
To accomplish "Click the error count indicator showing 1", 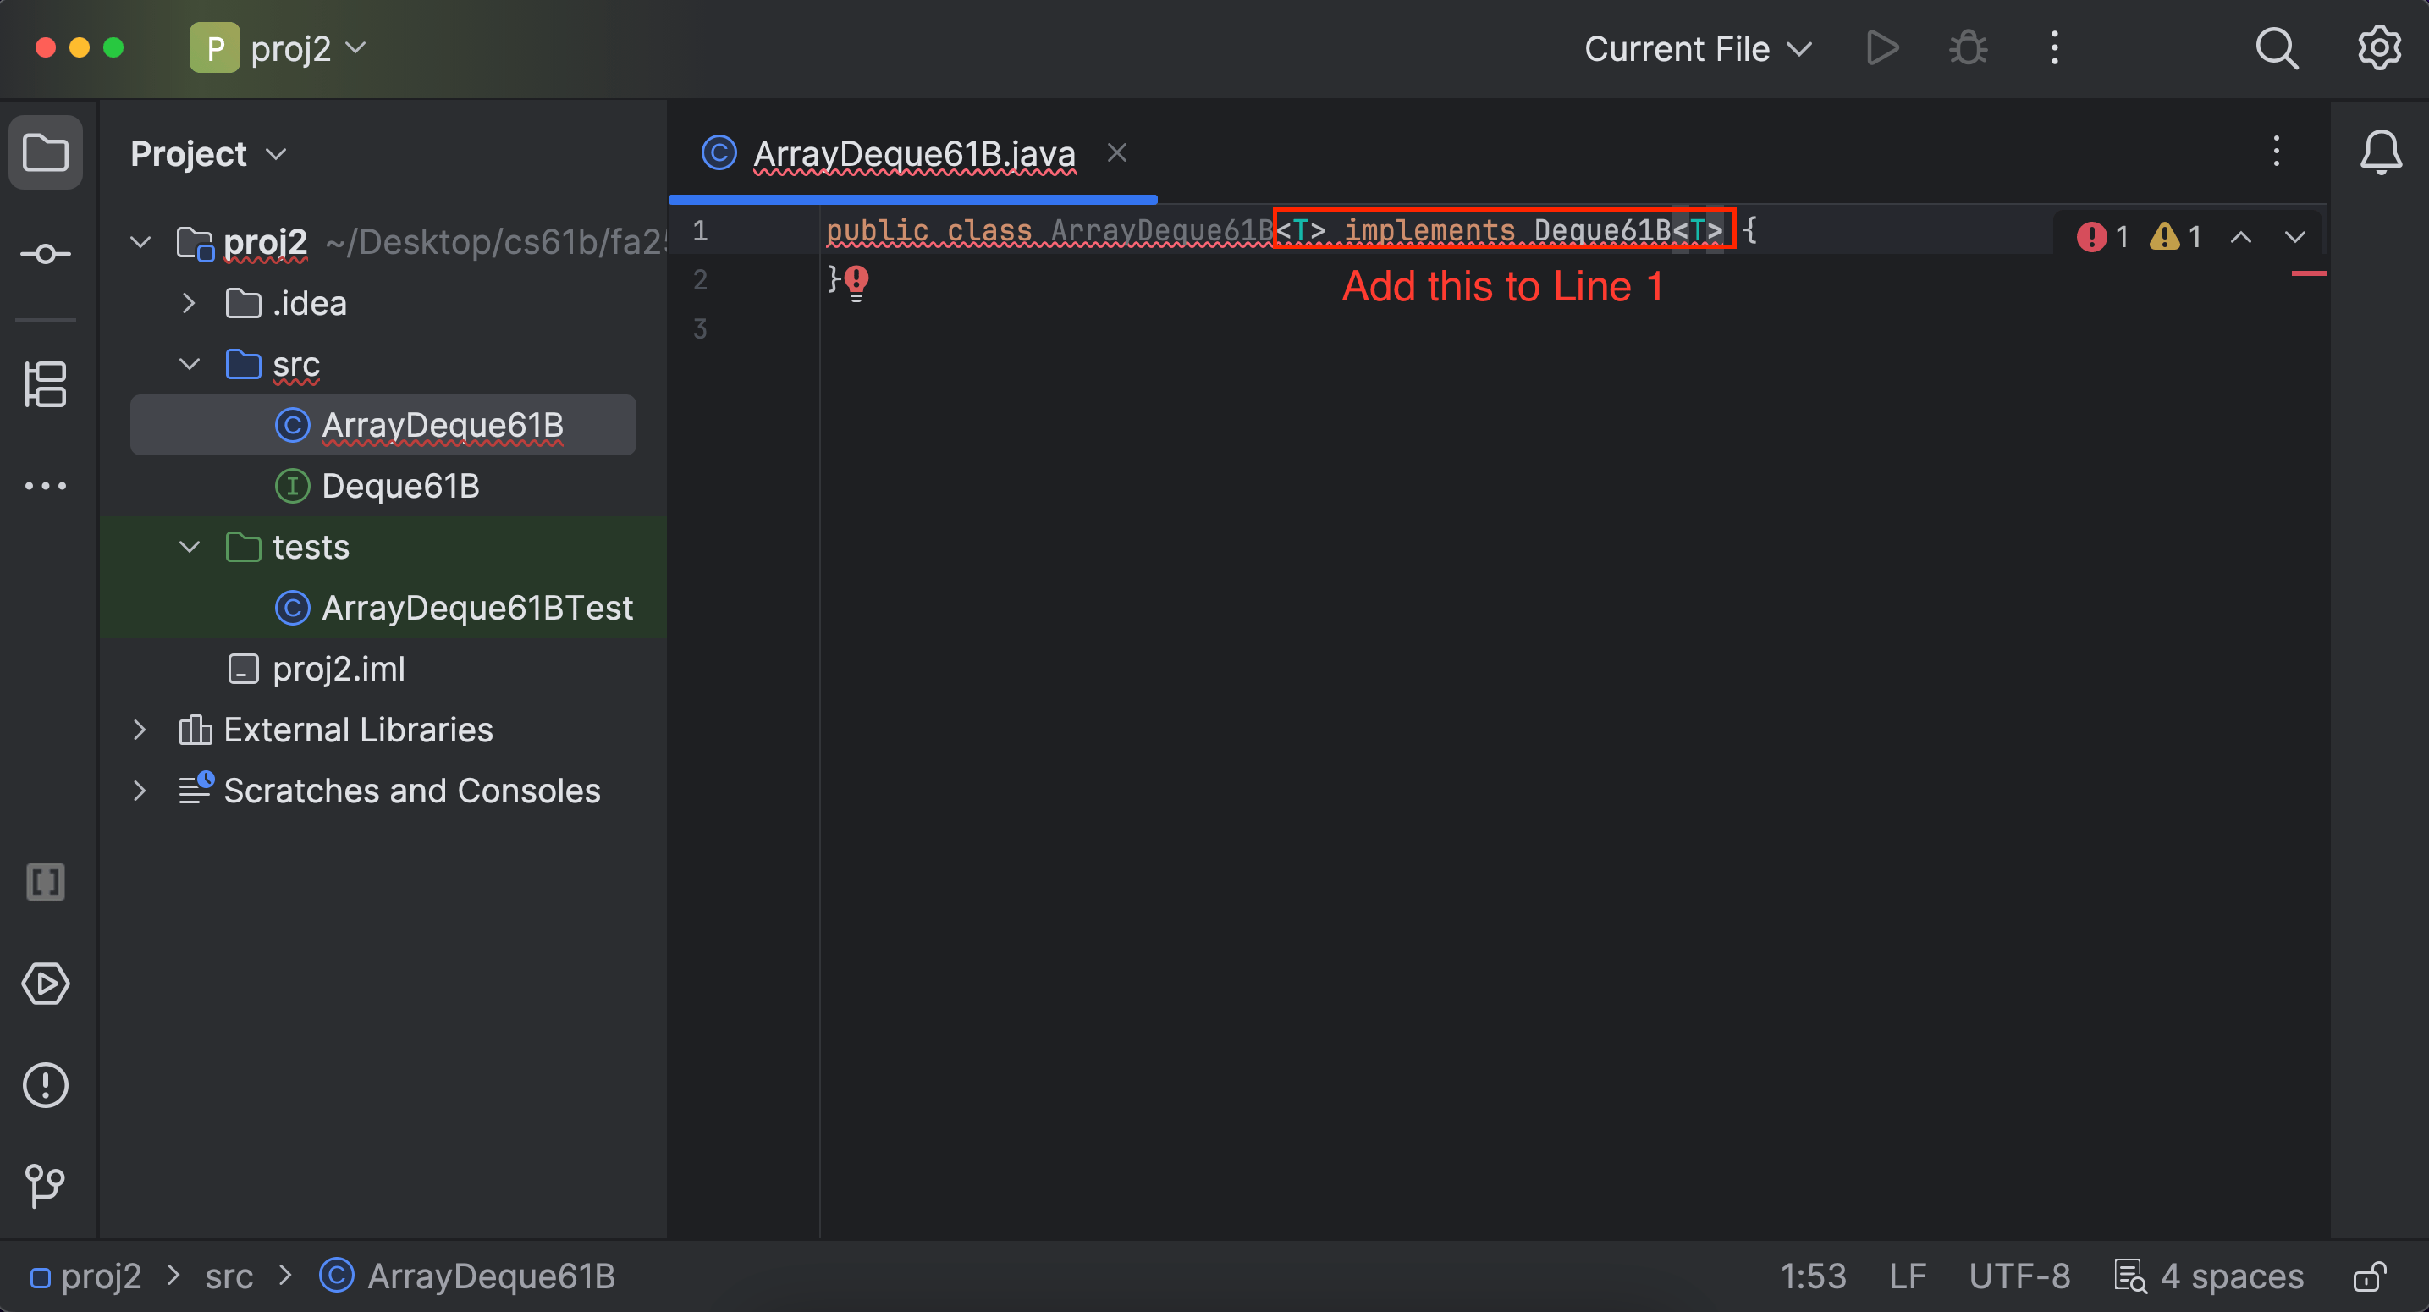I will [x=2101, y=237].
